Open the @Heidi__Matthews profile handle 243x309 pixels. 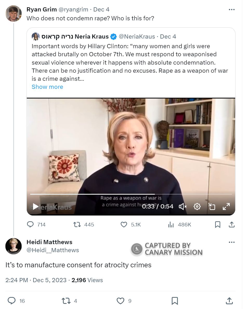point(53,250)
